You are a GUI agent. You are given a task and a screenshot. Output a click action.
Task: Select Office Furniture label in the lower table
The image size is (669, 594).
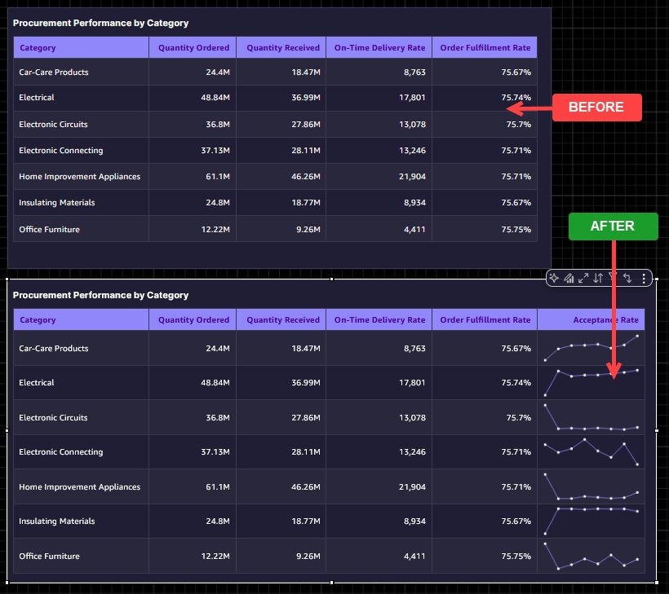pyautogui.click(x=50, y=556)
